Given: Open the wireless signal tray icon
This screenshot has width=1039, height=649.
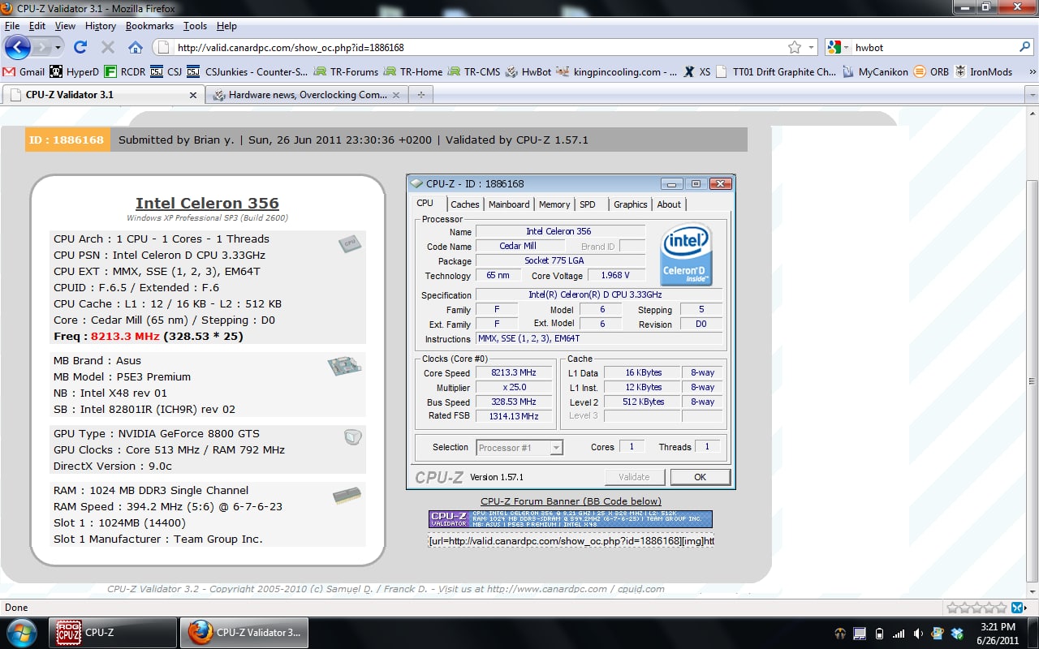Looking at the screenshot, I should pyautogui.click(x=899, y=633).
